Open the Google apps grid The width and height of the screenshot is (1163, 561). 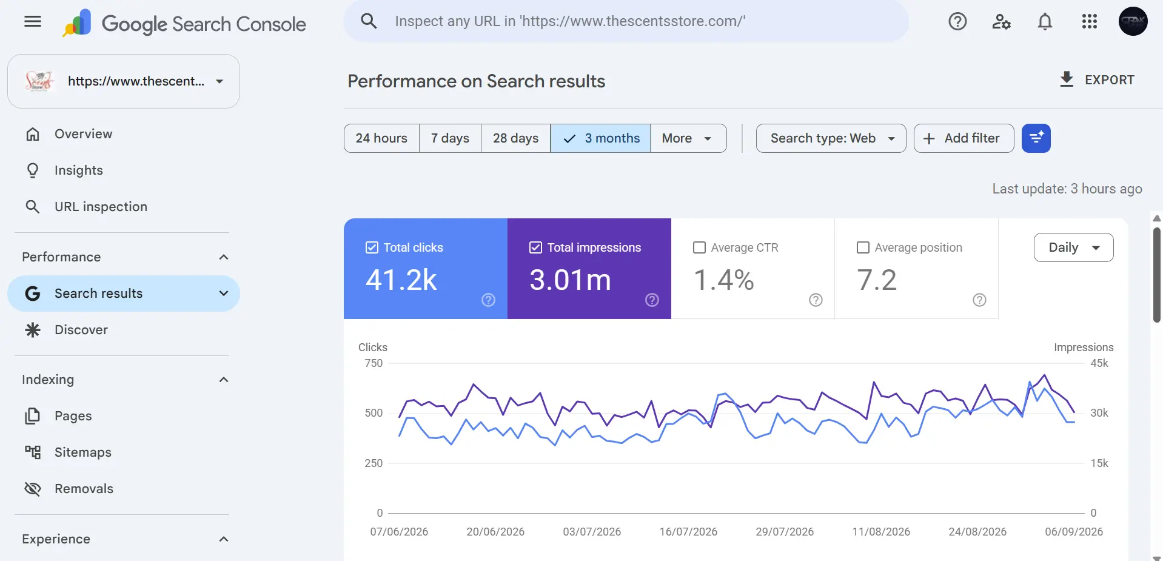pos(1089,22)
